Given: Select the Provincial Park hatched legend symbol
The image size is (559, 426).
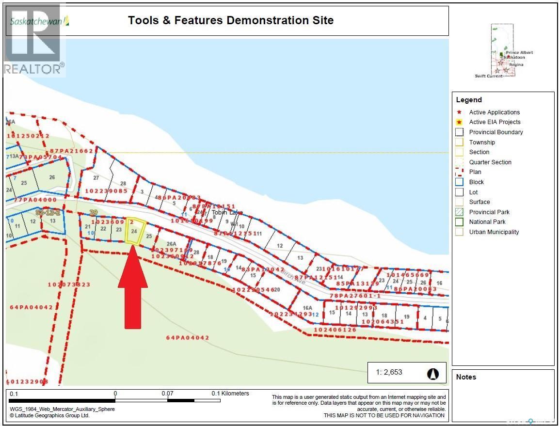Looking at the screenshot, I should tap(460, 212).
